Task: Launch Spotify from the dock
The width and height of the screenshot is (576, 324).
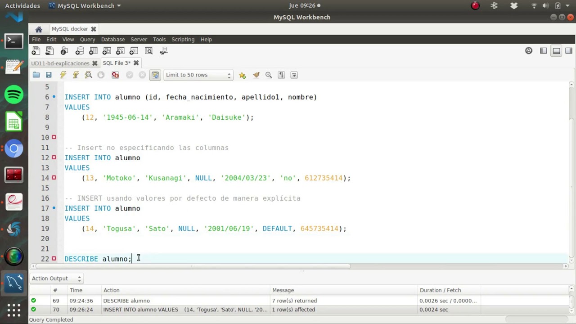Action: point(14,95)
